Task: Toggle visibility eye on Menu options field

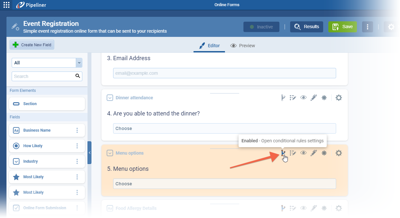Action: click(x=303, y=153)
